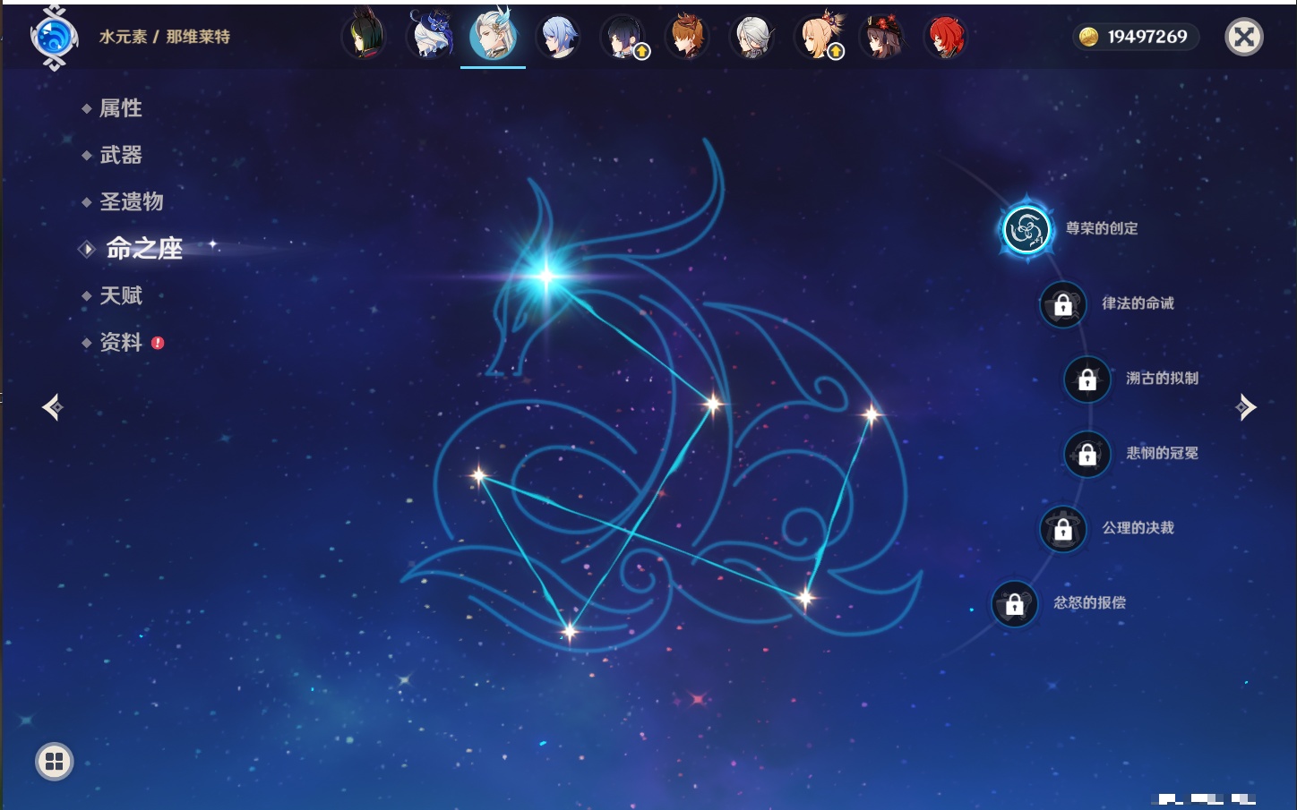View locked constellation 悲悯的冠冕

pyautogui.click(x=1087, y=455)
